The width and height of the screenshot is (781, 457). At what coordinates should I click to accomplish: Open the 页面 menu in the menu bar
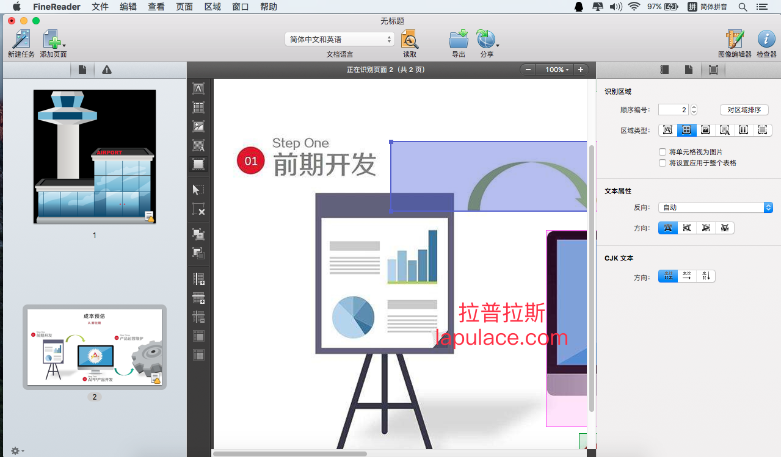[x=184, y=7]
